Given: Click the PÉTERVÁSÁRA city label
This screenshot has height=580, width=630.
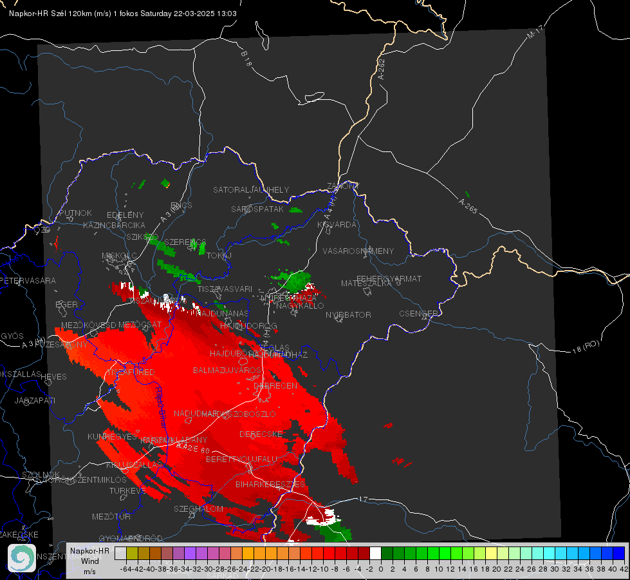Looking at the screenshot, I should [28, 280].
